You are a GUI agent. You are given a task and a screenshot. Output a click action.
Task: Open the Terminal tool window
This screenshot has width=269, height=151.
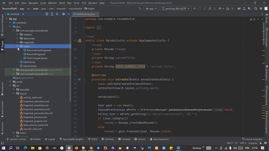(x=124, y=139)
